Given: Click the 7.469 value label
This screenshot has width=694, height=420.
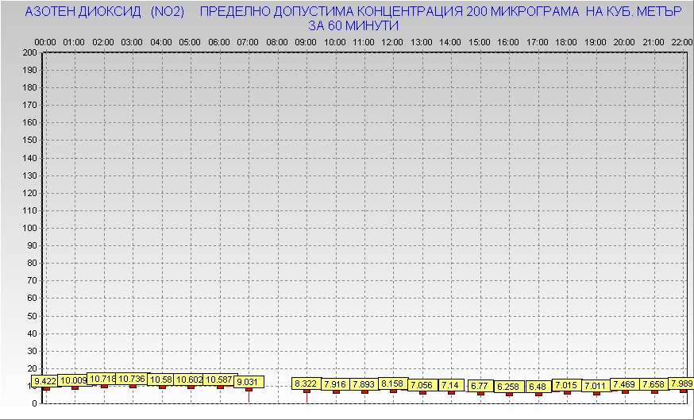Looking at the screenshot, I should (625, 384).
